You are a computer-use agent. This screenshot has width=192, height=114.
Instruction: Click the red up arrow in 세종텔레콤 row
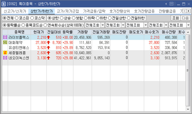(x=48, y=53)
